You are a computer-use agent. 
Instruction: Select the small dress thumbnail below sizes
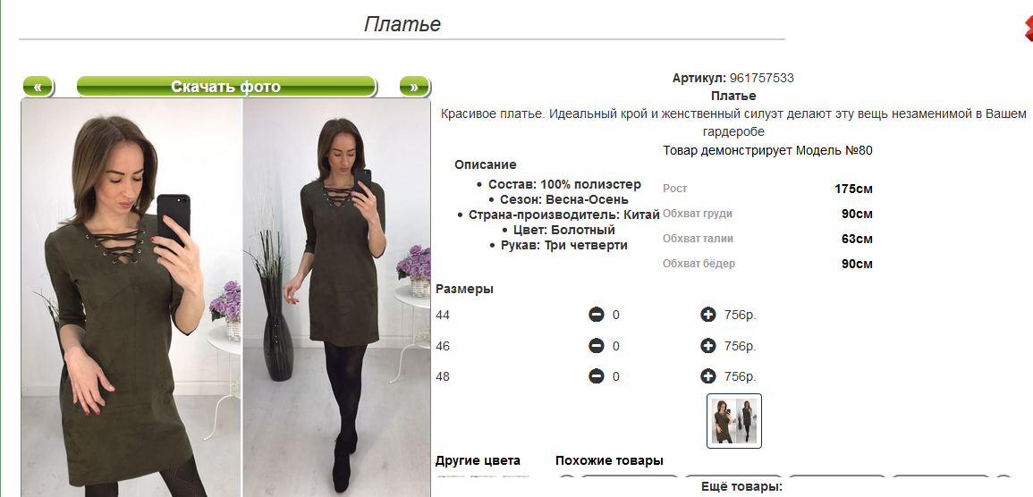click(734, 420)
